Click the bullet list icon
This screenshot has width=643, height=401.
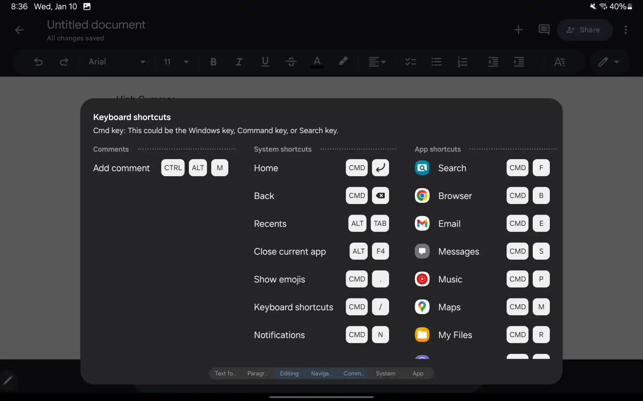(x=436, y=61)
